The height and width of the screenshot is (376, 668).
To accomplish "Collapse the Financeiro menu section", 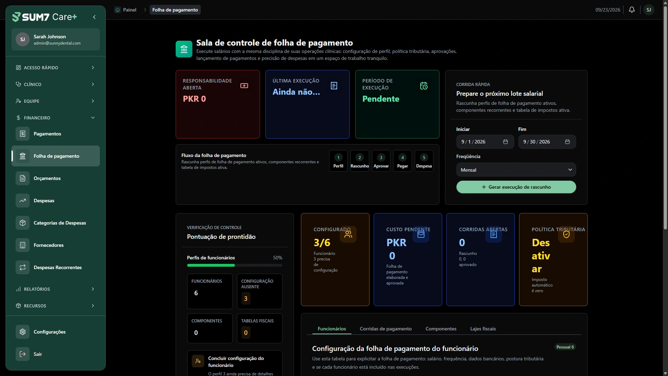I will click(56, 118).
